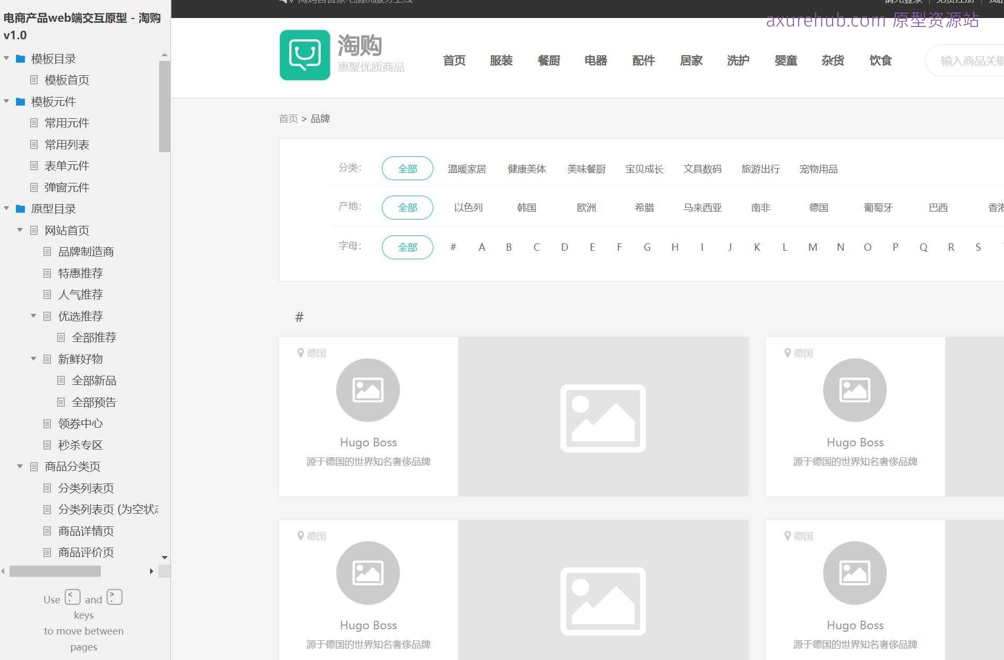Screen dimensions: 1004x660
Task: Collapse the 原型目录 tree node
Action: pyautogui.click(x=6, y=208)
